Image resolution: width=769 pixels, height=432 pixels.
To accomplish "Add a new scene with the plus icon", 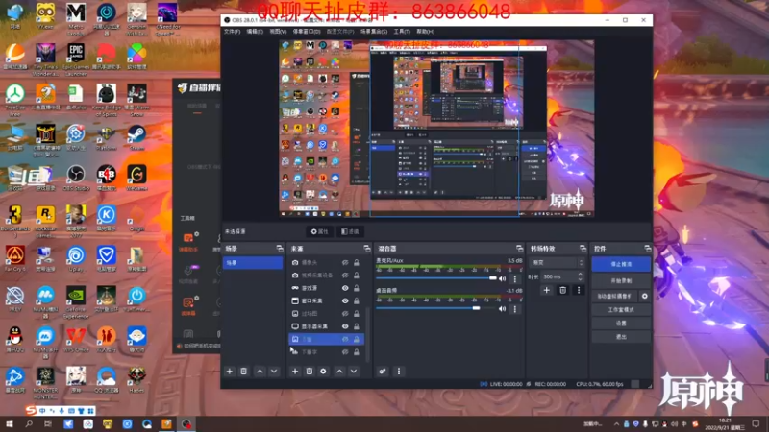I will tap(229, 372).
